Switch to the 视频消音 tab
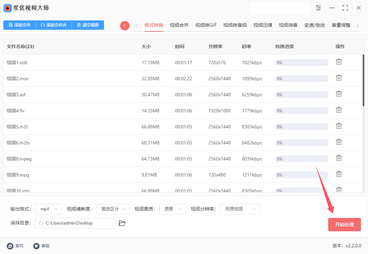The height and width of the screenshot is (254, 368). point(288,25)
